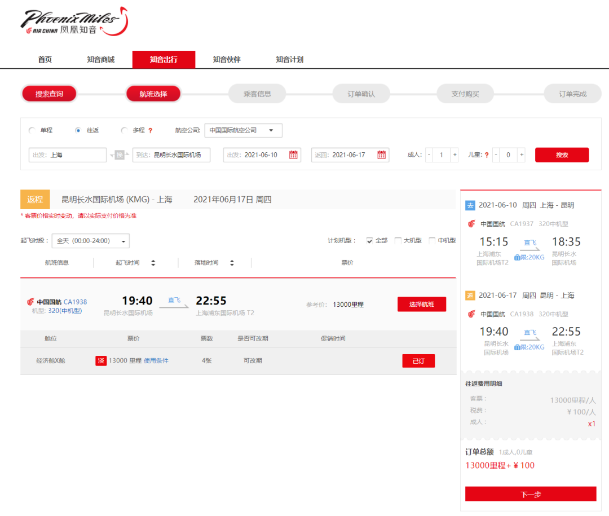Click the 13000里程+¥100 order total
This screenshot has width=609, height=516.
click(500, 465)
